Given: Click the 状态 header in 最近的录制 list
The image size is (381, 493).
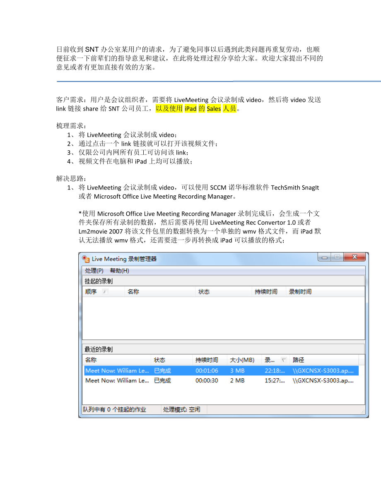Looking at the screenshot, I should pos(171,360).
